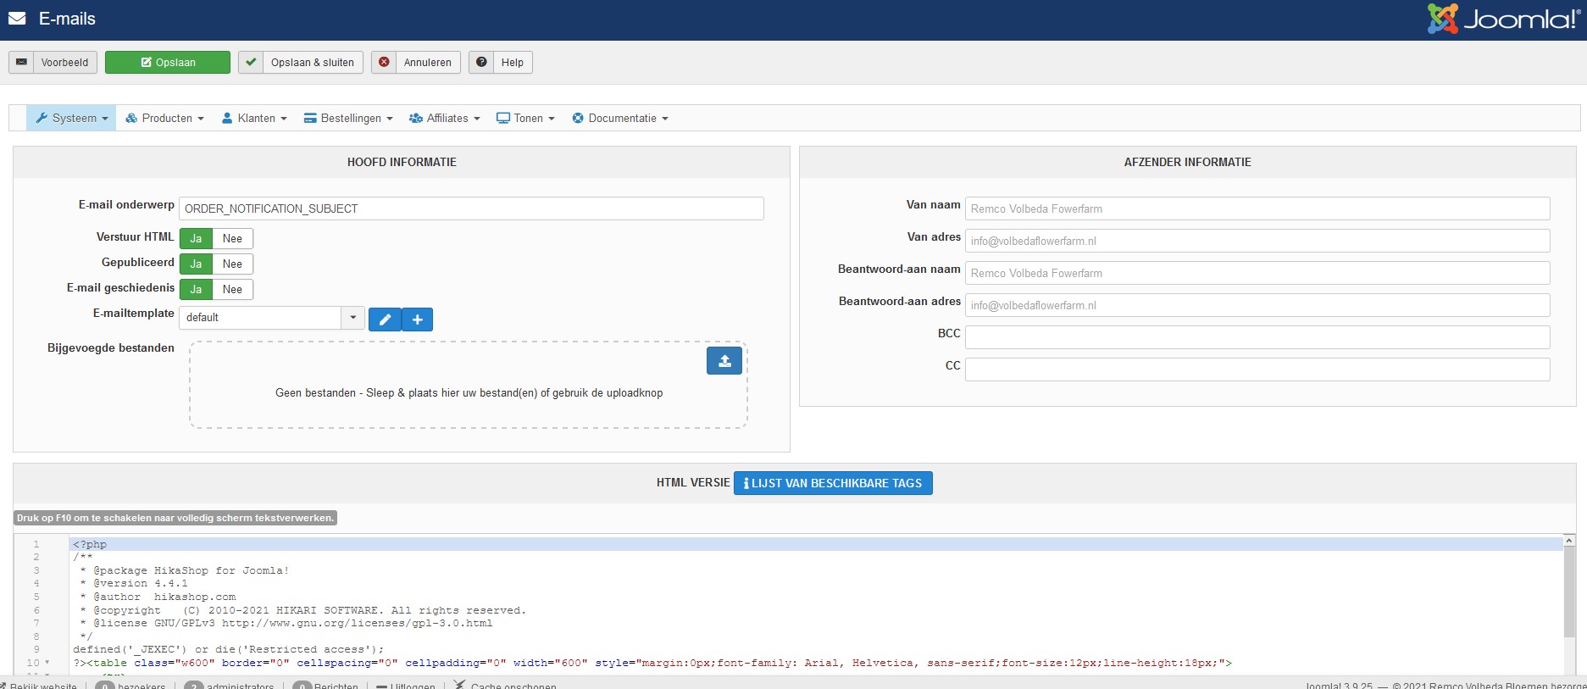Click the green Opslaan button
This screenshot has height=689, width=1587.
click(168, 63)
